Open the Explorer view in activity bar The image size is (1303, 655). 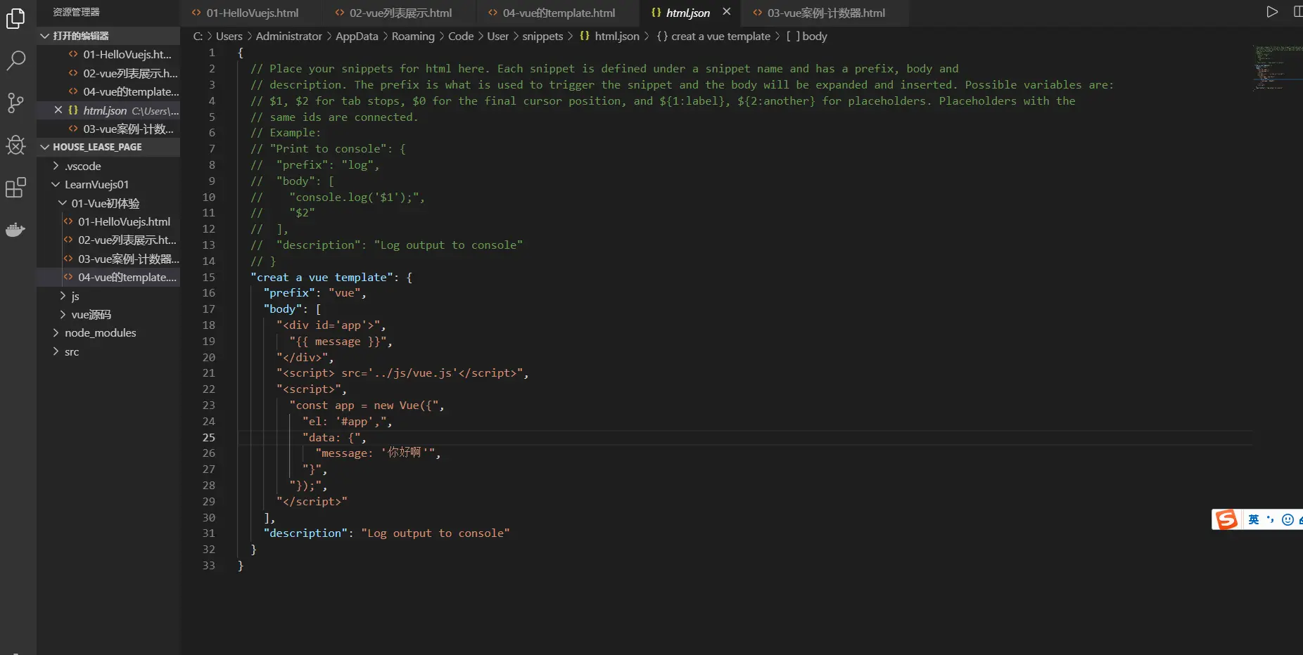tap(15, 19)
